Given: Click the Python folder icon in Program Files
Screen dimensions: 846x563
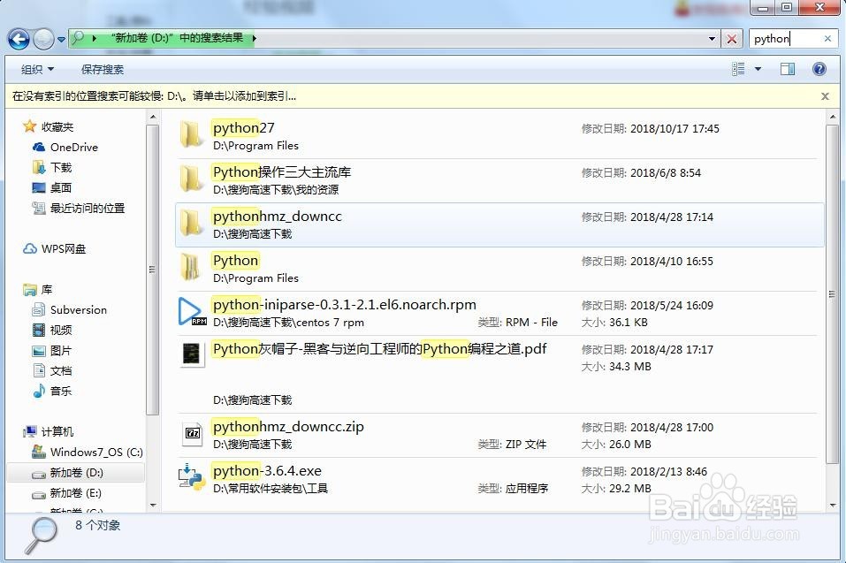Looking at the screenshot, I should (190, 267).
